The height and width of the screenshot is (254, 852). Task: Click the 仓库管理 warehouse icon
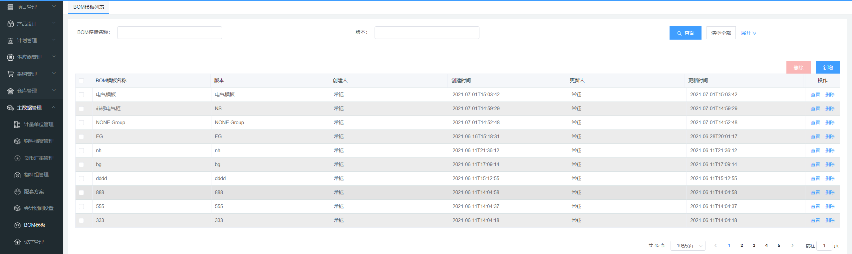coord(10,91)
